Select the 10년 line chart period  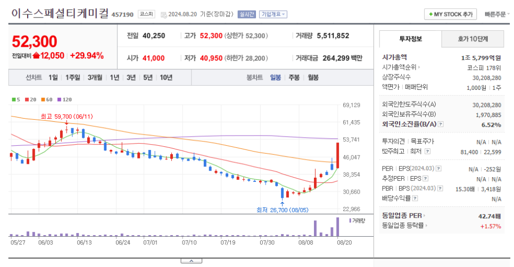click(x=166, y=78)
